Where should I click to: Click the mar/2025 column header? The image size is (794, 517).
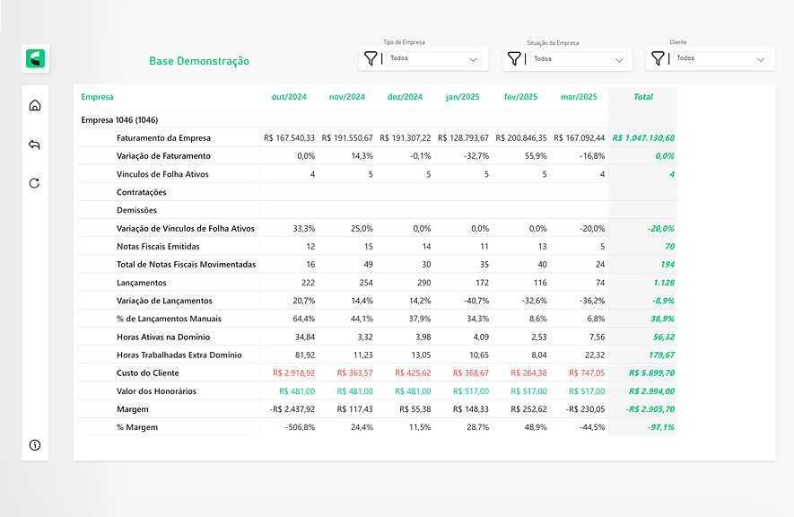pos(579,97)
